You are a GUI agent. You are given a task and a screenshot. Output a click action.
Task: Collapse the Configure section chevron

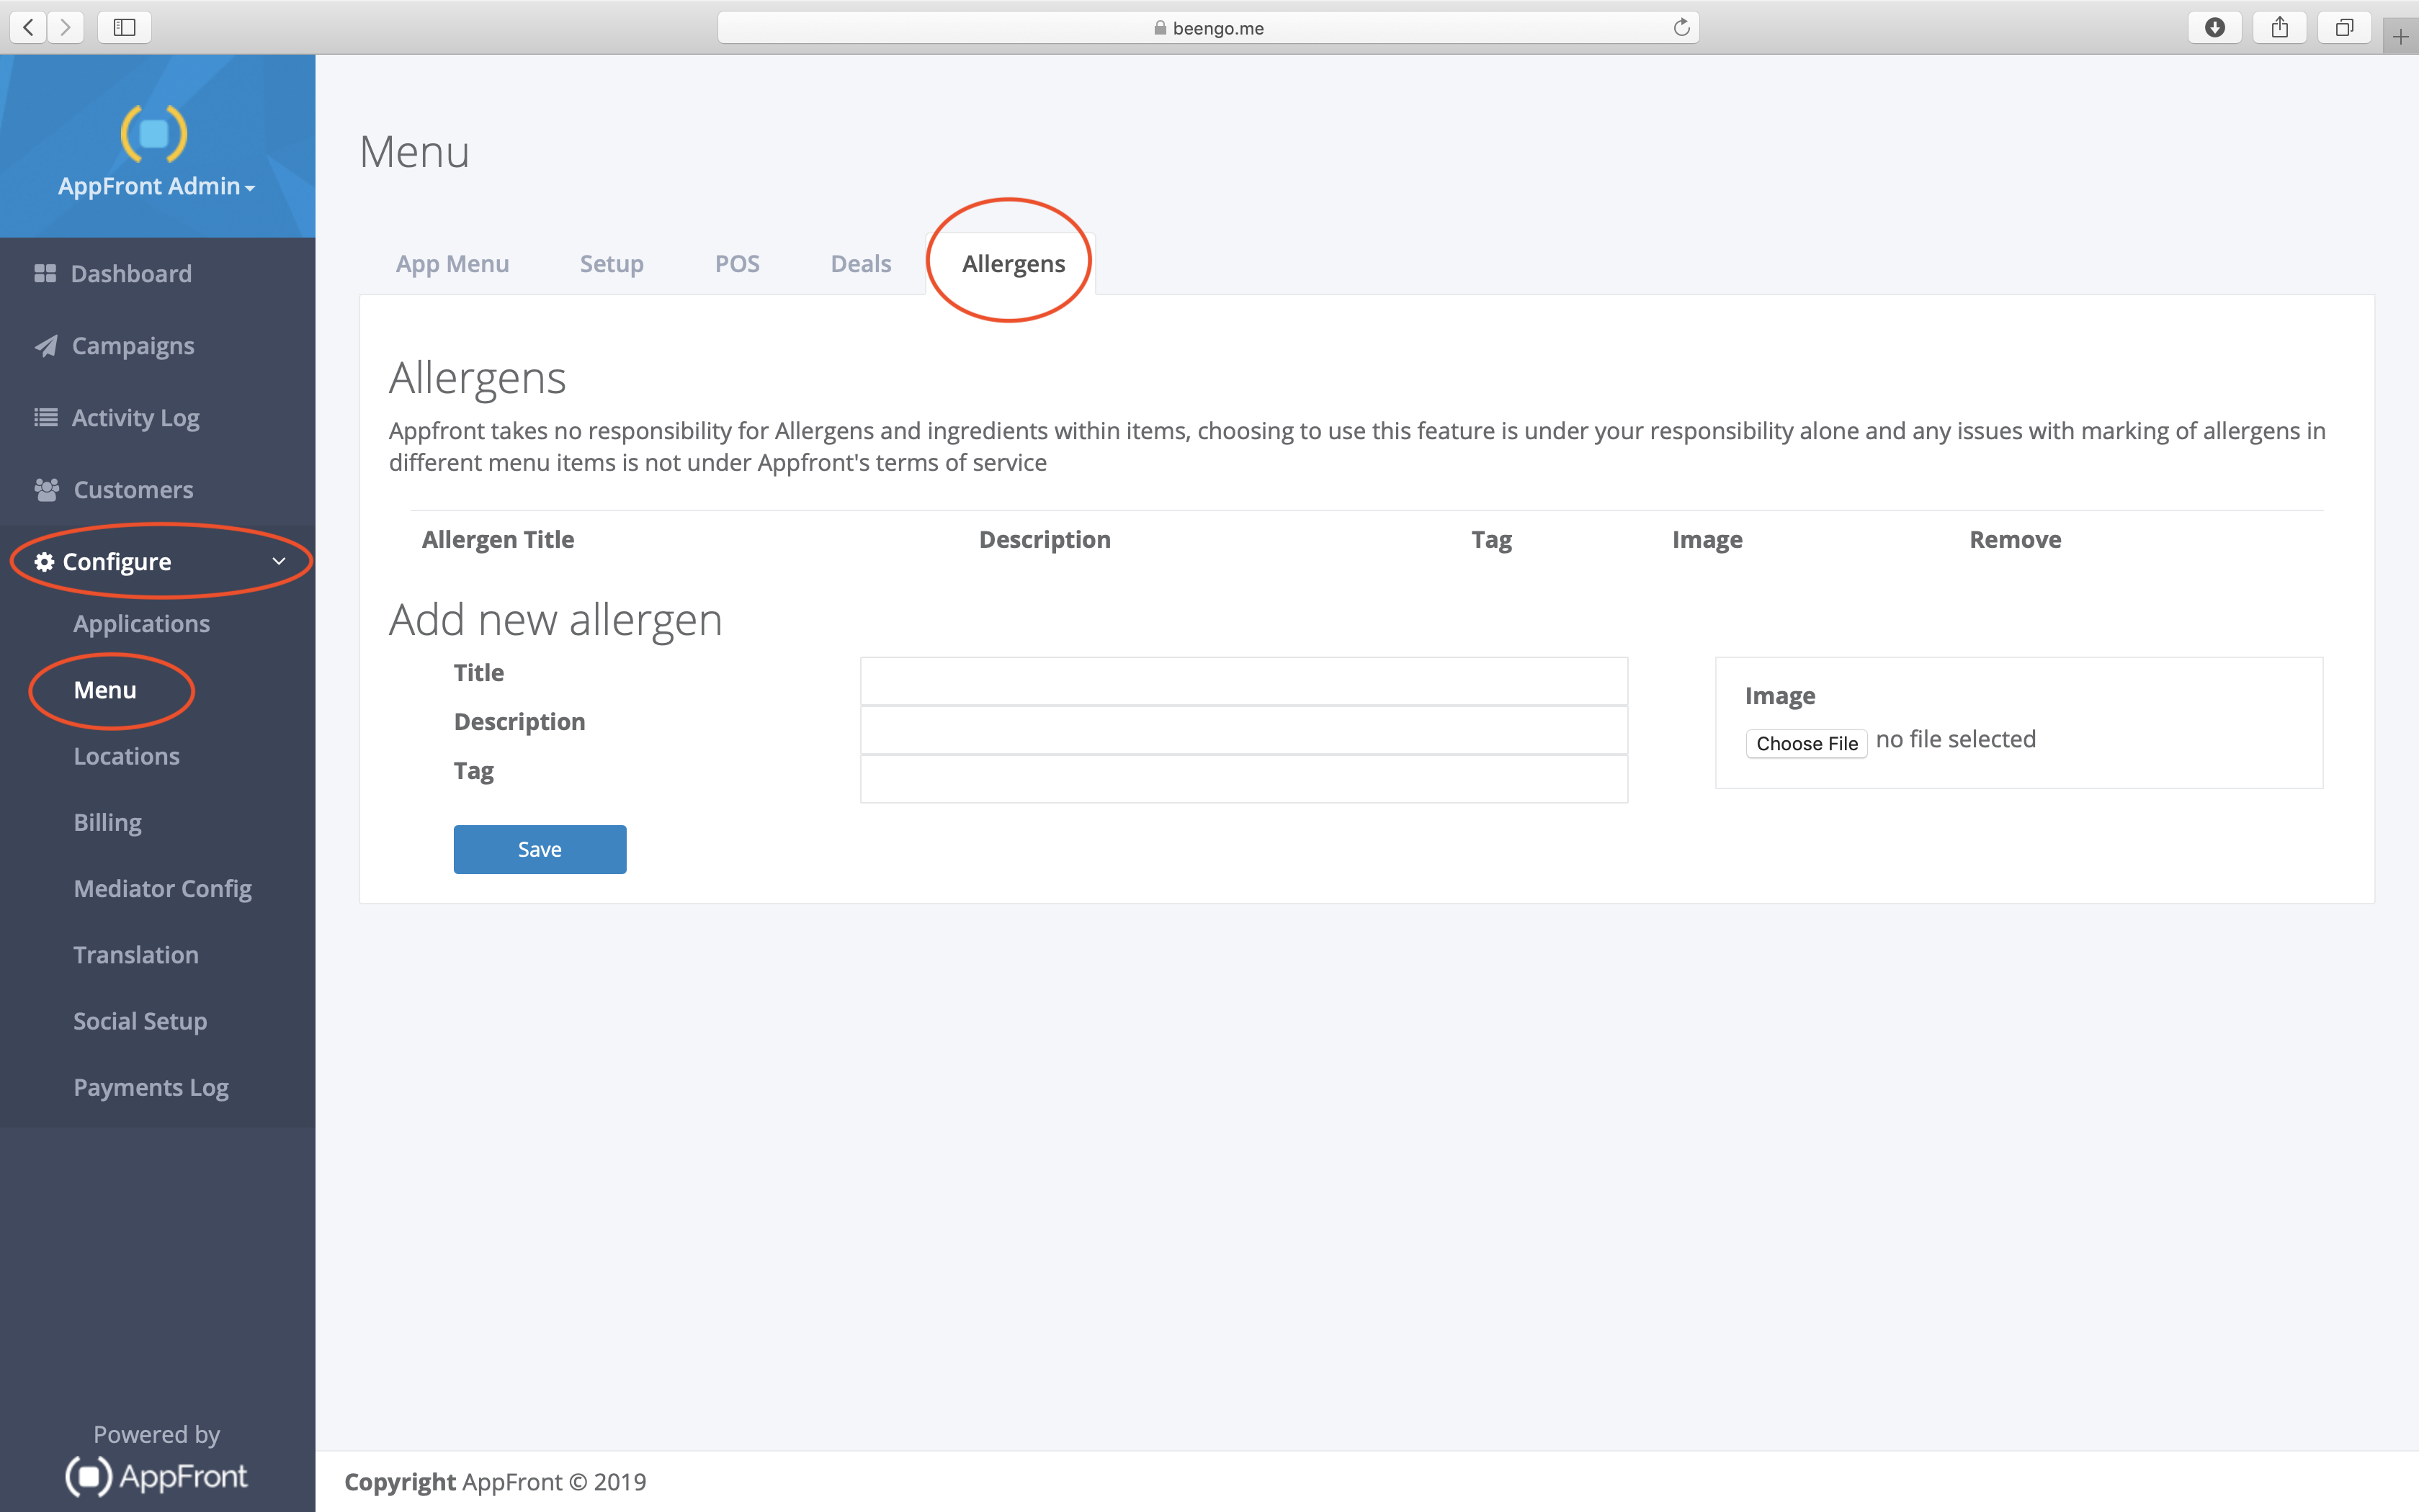[x=279, y=562]
